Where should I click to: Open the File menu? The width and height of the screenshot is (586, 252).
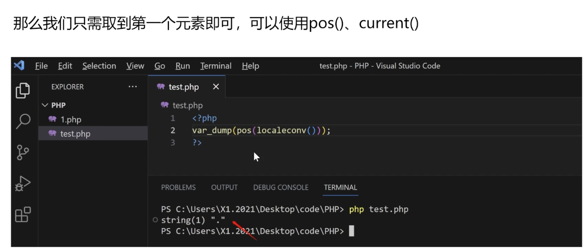point(41,66)
